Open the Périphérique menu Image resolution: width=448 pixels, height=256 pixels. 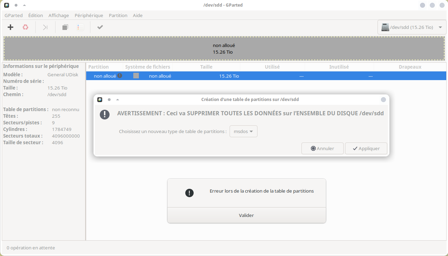pos(89,15)
